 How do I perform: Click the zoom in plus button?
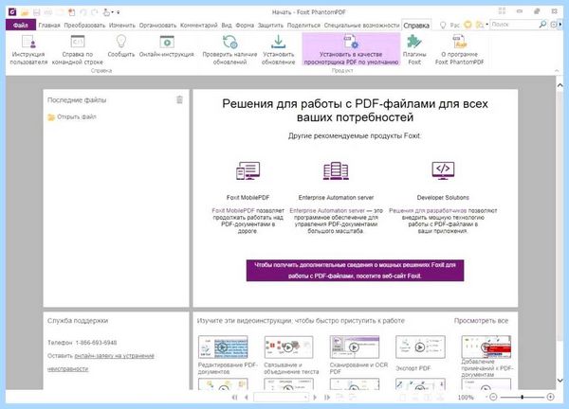[550, 397]
